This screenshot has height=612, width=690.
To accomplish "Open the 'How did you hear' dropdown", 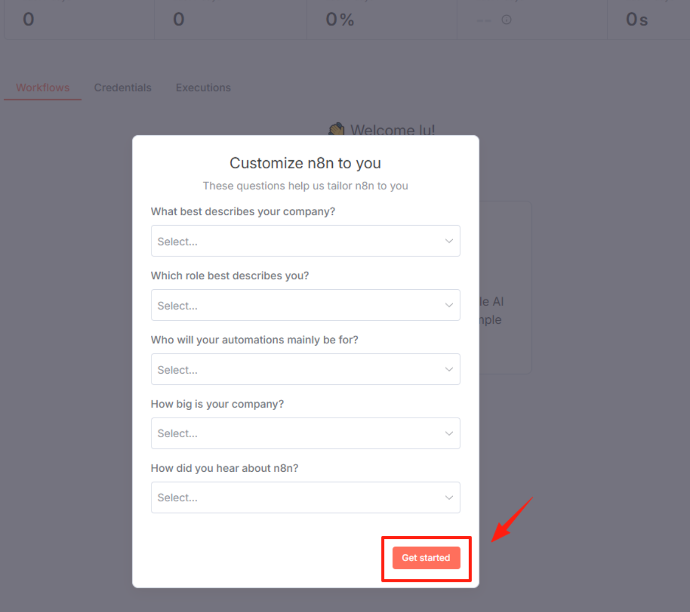I will coord(305,497).
